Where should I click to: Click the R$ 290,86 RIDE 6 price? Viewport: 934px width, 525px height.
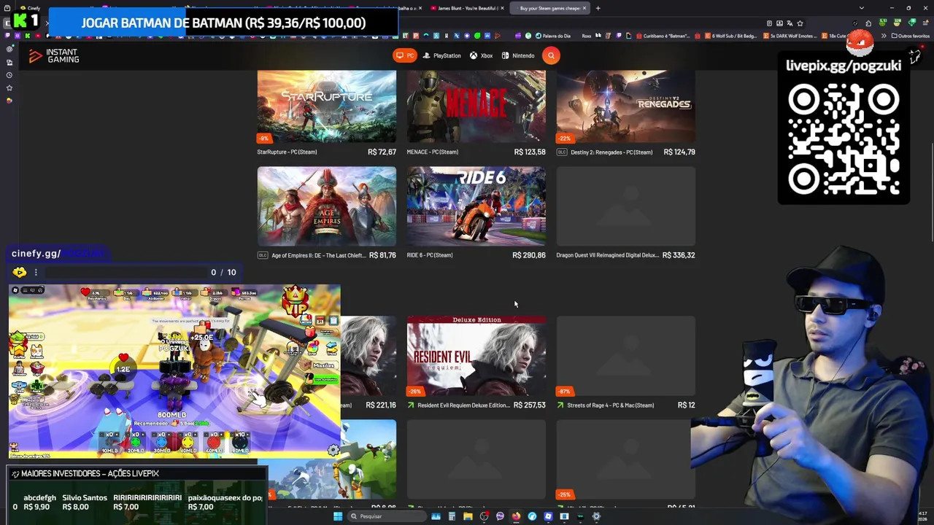tap(529, 255)
